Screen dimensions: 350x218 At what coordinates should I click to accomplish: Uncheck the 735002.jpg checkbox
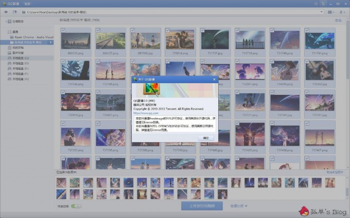click(307, 61)
